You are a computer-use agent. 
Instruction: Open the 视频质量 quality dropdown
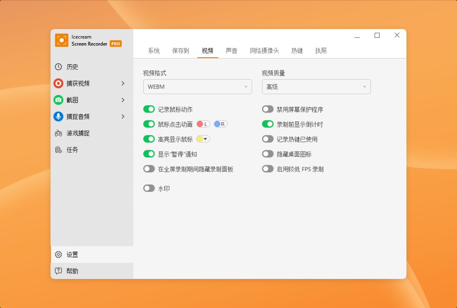pos(316,87)
